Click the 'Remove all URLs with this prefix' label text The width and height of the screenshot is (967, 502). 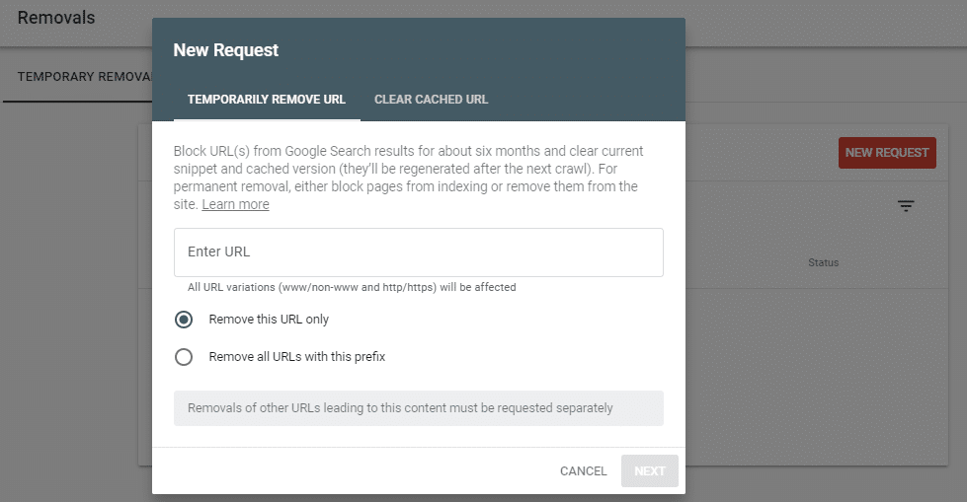click(296, 357)
